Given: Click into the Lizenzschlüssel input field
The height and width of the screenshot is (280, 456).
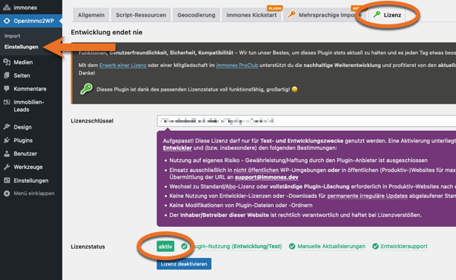Looking at the screenshot, I should [306, 121].
